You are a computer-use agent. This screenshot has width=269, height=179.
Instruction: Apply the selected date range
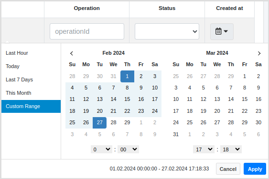point(255,169)
